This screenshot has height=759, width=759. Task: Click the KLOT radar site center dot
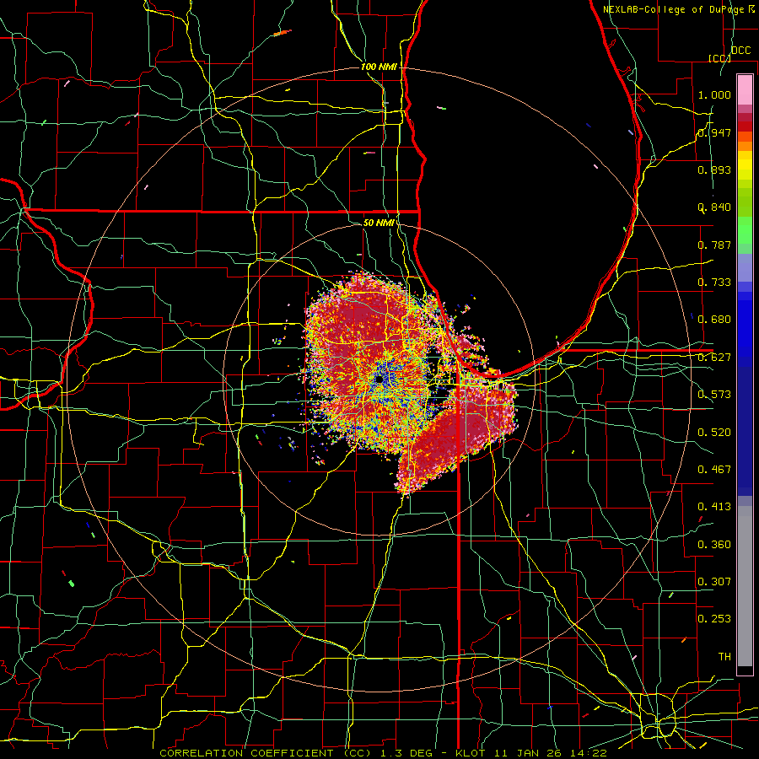point(379,379)
